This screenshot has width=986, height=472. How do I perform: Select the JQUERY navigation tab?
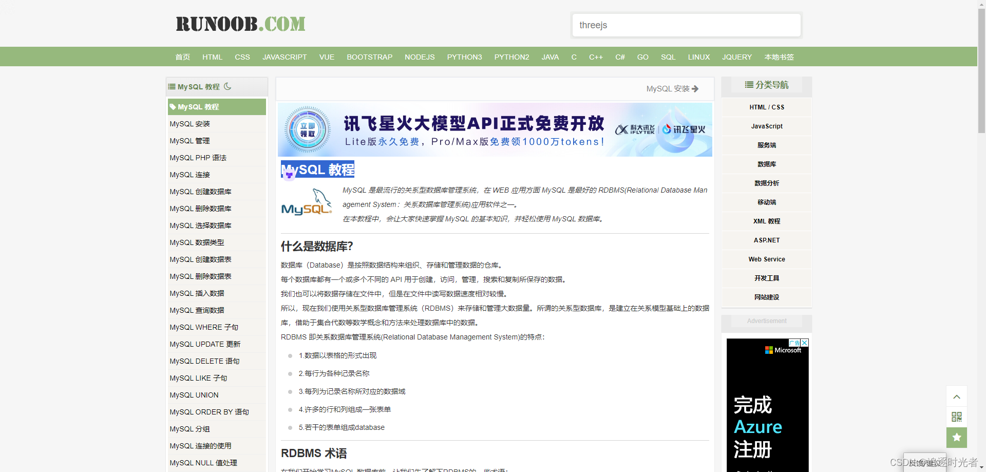point(737,57)
